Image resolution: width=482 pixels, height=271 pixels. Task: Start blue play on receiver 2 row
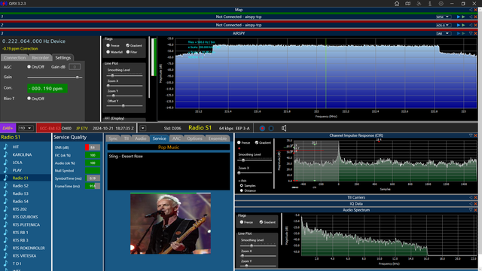click(459, 25)
